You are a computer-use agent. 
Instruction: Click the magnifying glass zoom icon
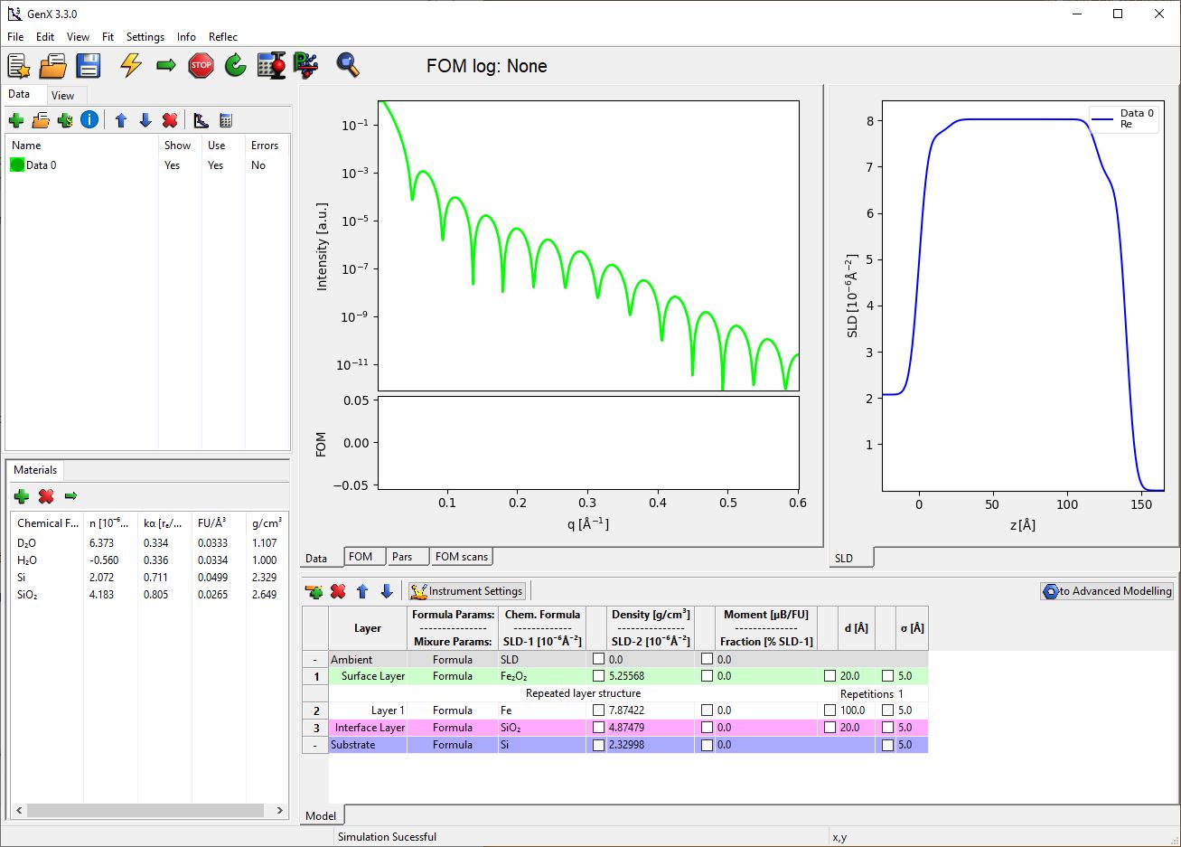347,65
